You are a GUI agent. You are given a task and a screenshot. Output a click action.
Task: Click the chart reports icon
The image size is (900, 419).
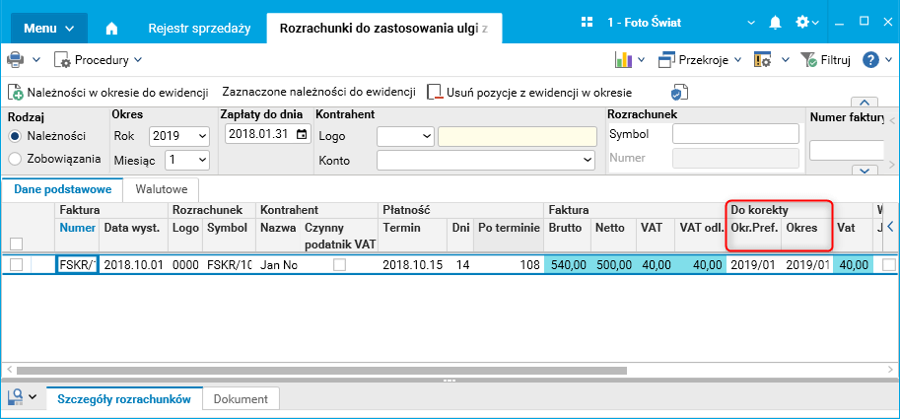point(623,60)
